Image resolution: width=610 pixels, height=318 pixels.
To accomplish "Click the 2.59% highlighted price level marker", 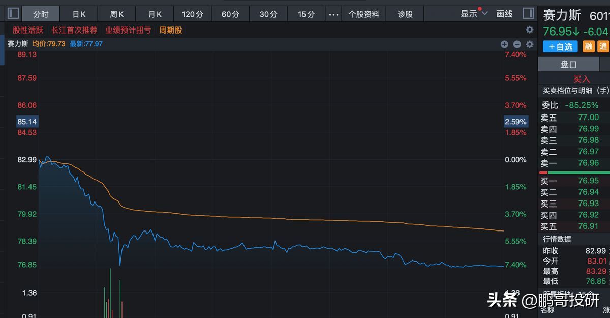I will point(515,122).
